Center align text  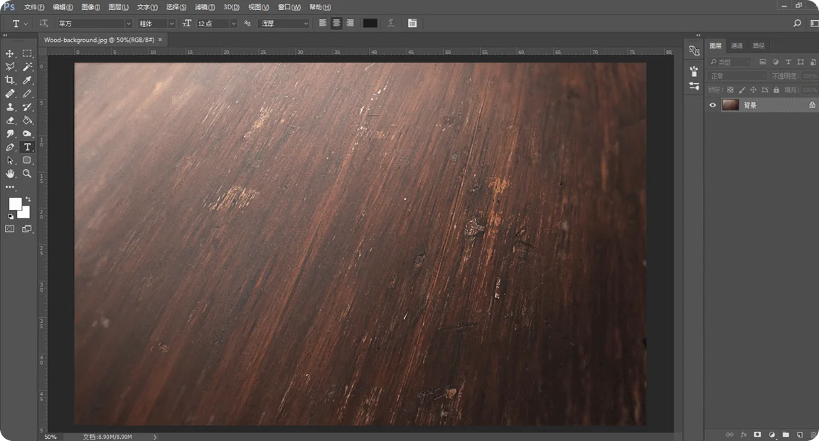coord(336,23)
